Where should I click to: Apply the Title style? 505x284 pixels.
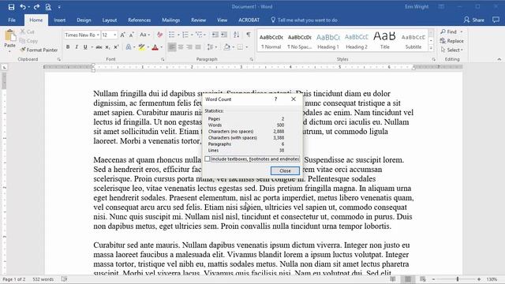click(384, 41)
